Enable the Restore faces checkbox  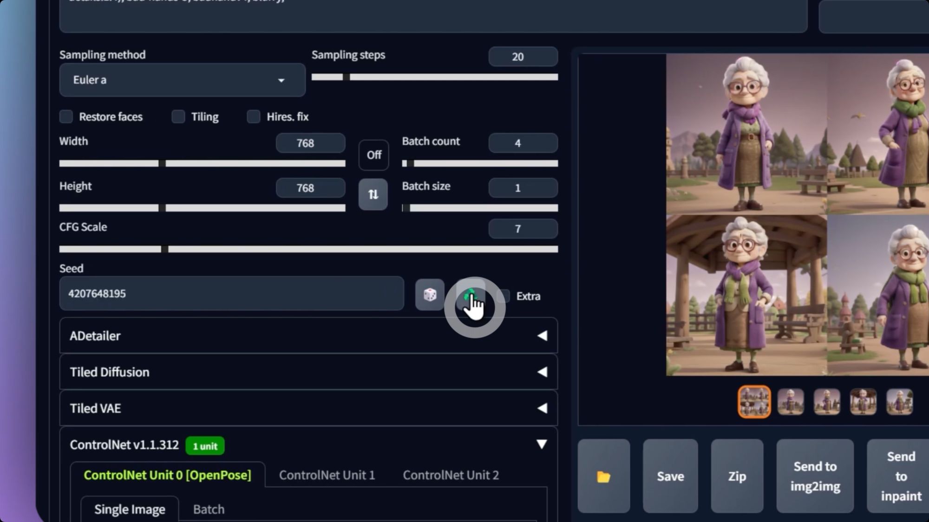pyautogui.click(x=66, y=116)
